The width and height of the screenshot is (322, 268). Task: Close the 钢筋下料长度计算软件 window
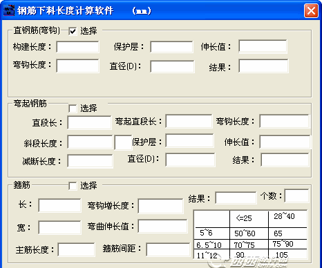click(311, 10)
